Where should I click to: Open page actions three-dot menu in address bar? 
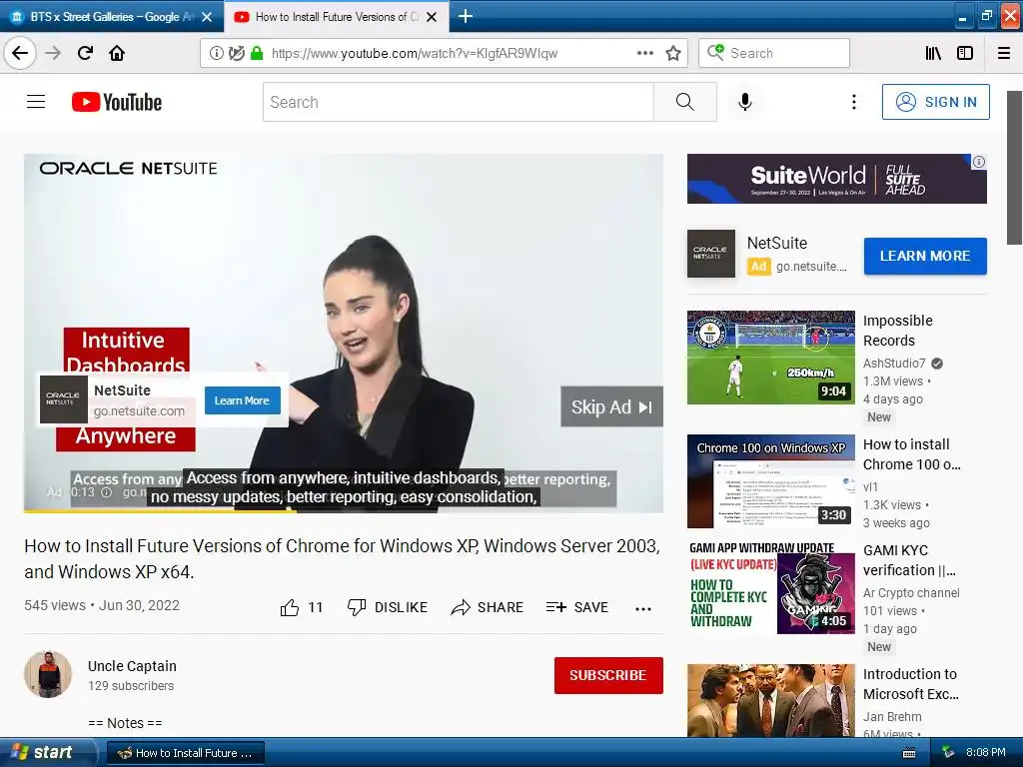(644, 53)
